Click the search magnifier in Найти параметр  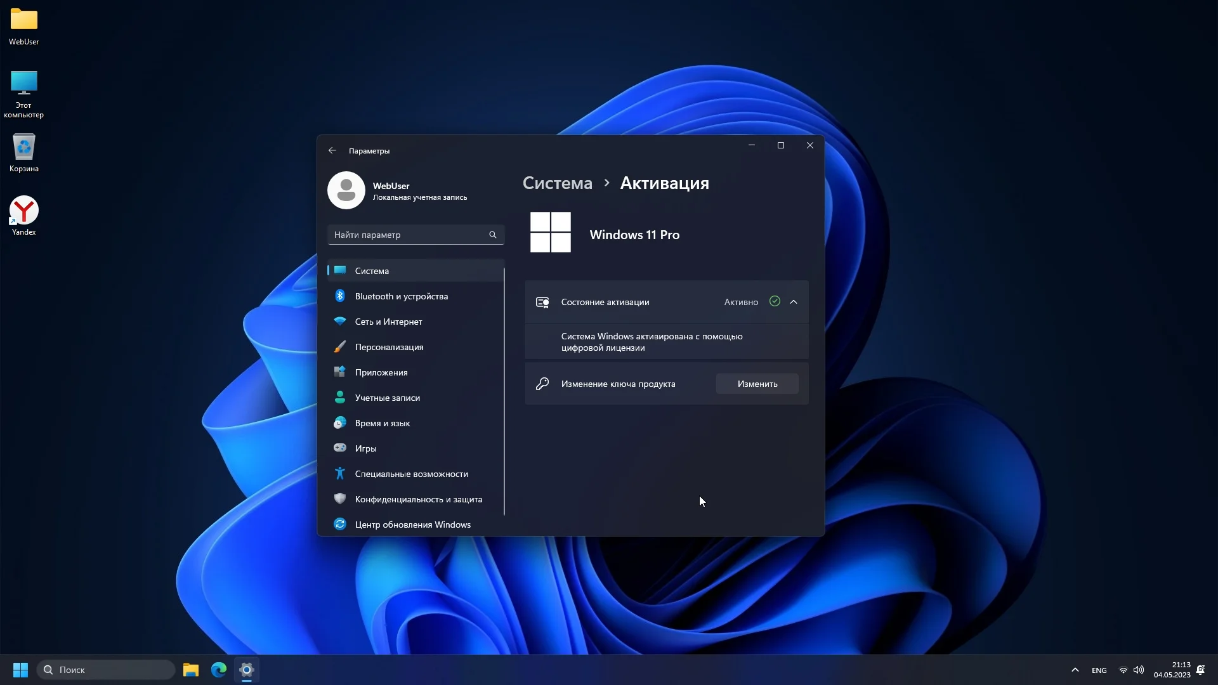point(493,235)
